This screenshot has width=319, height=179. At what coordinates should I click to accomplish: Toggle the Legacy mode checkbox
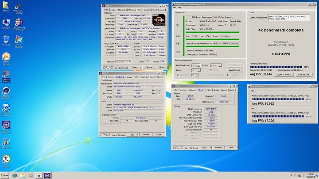point(211,75)
